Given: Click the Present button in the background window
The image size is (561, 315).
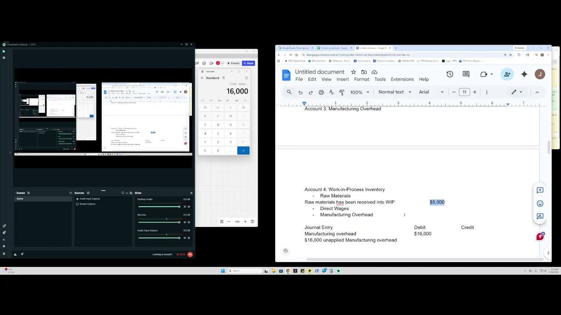Looking at the screenshot, I should [234, 63].
